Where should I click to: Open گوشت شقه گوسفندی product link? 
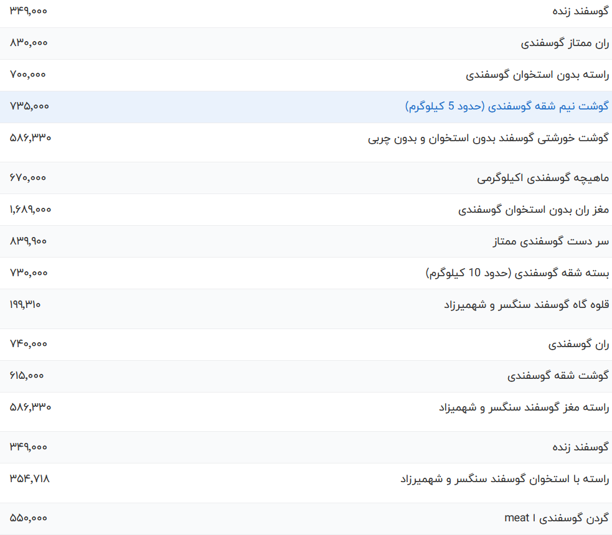(x=558, y=376)
